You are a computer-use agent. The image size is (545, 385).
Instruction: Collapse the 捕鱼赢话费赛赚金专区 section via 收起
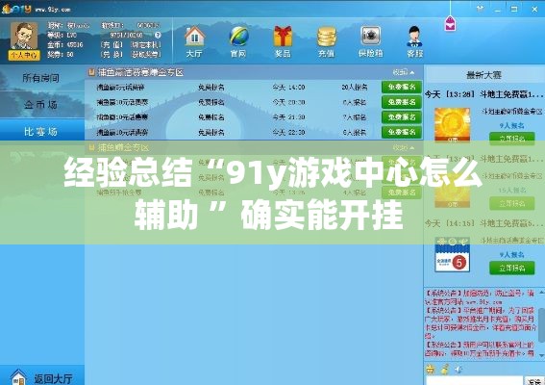(404, 72)
